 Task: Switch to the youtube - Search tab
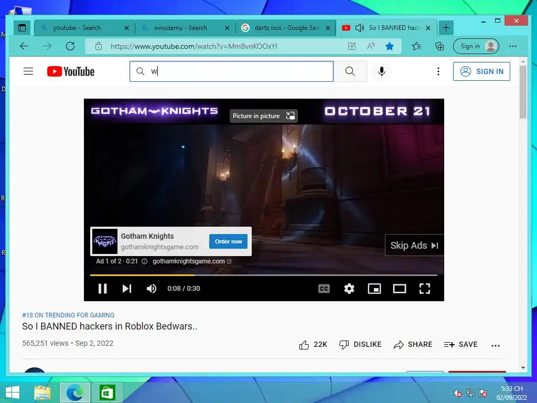coord(77,28)
